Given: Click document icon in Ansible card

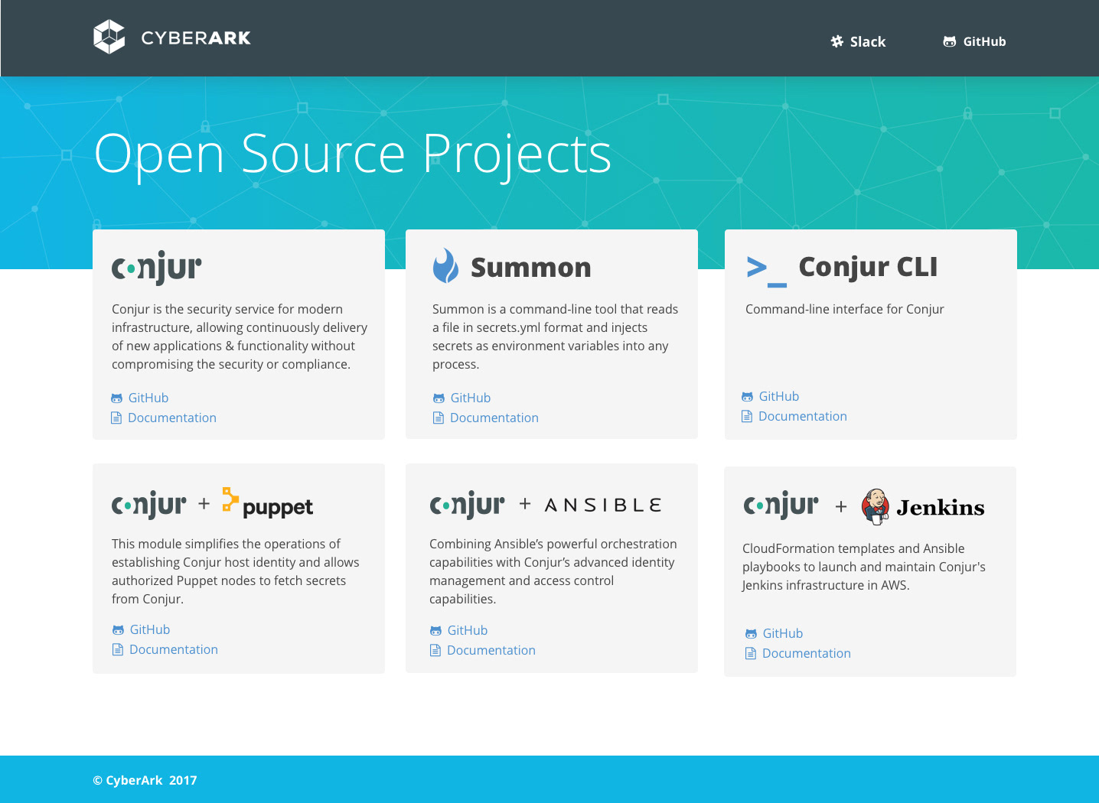Looking at the screenshot, I should (435, 650).
